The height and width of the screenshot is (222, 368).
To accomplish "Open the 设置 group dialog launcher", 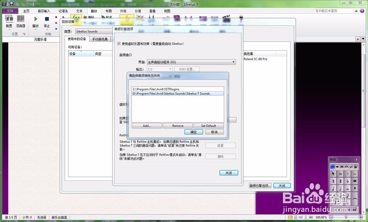I will 24,34.
